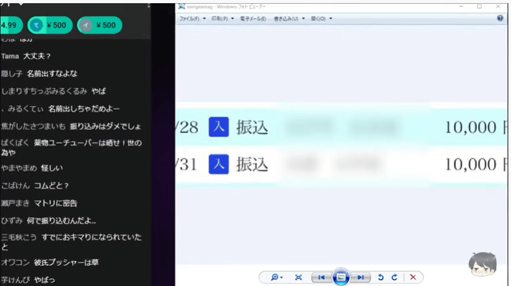Click the 電子メール(E) menu item
Image resolution: width=511 pixels, height=286 pixels.
tap(254, 19)
